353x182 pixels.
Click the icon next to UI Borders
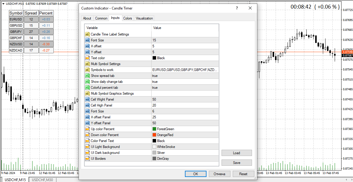(x=87, y=158)
